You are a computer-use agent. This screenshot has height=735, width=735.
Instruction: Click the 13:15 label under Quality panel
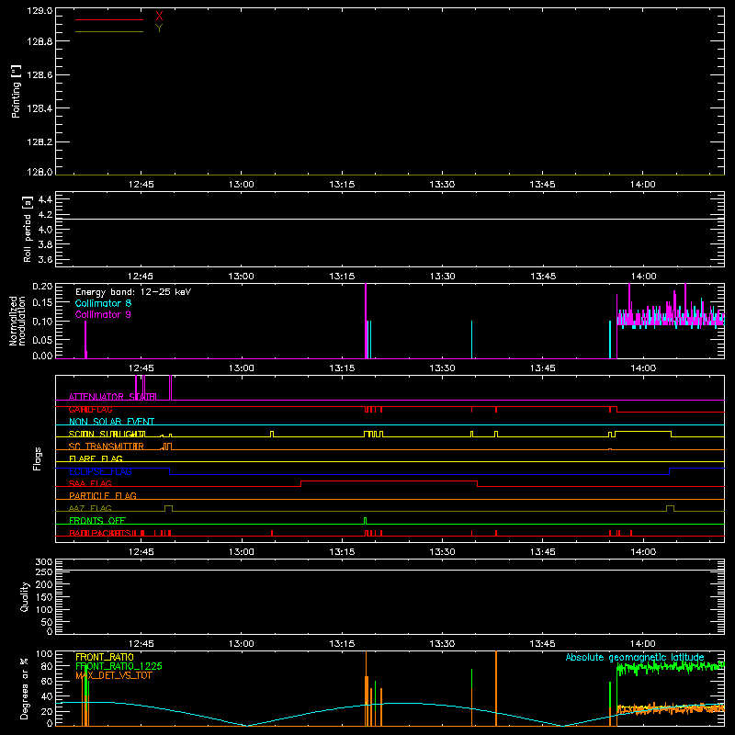(342, 644)
